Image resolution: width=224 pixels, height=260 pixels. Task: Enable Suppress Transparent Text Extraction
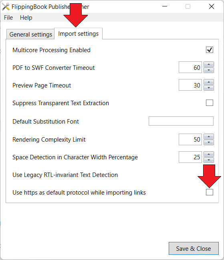(210, 103)
